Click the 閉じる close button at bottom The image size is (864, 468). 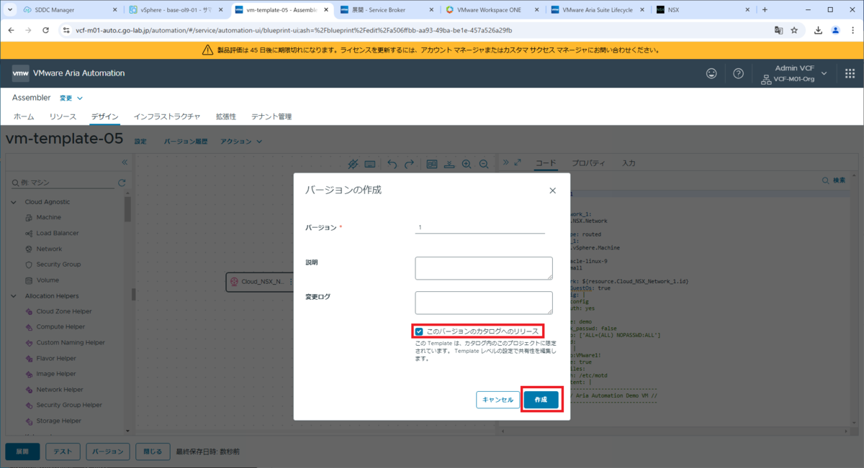(x=153, y=451)
